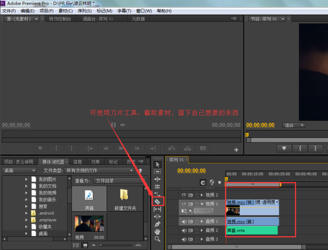Click the 视频 thumbnail in media browser
Viewport: 328px width, 250px height.
(x=89, y=224)
